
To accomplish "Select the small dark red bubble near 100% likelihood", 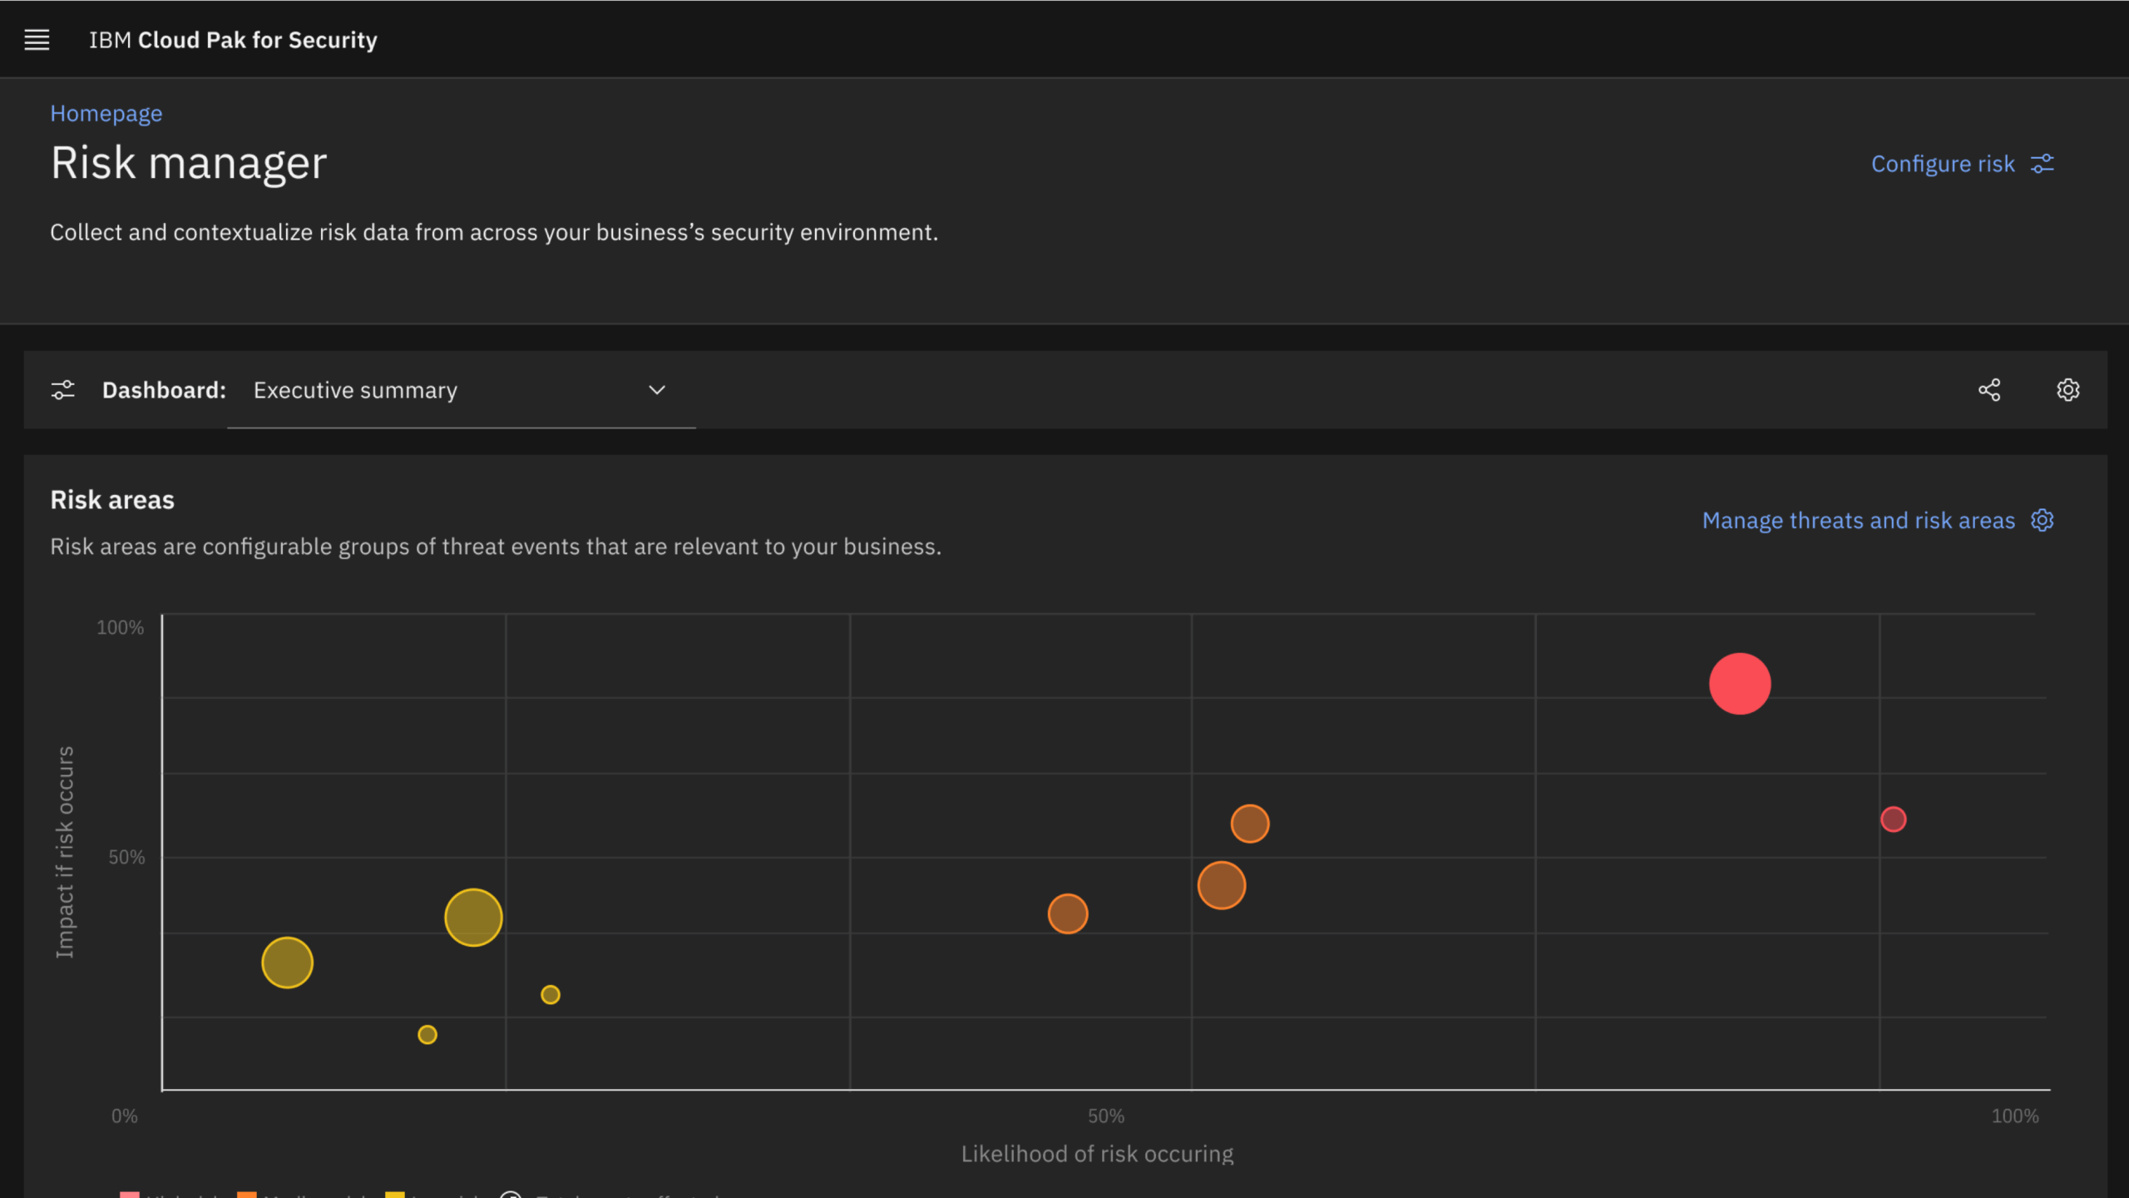I will [x=1894, y=819].
